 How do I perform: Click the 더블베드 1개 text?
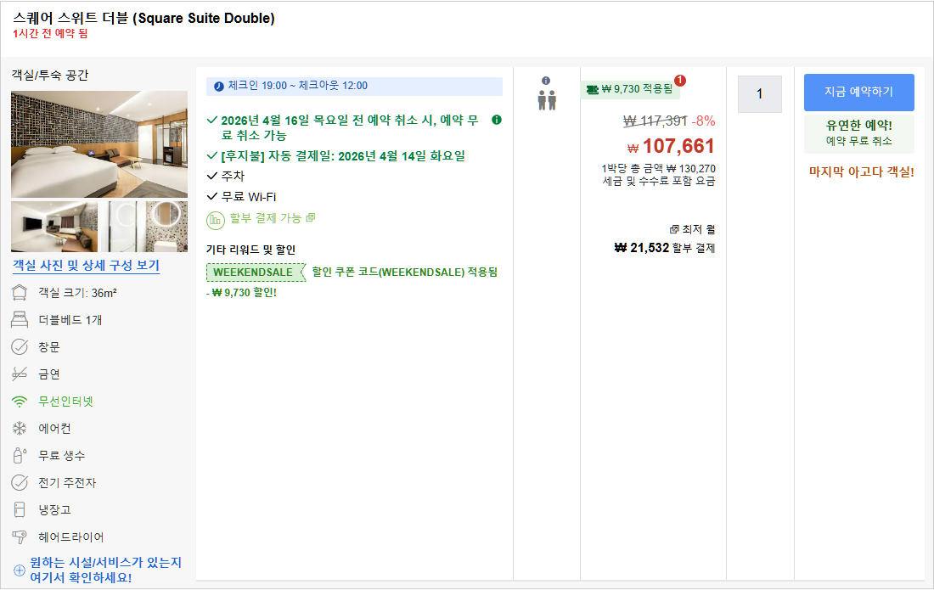click(70, 320)
